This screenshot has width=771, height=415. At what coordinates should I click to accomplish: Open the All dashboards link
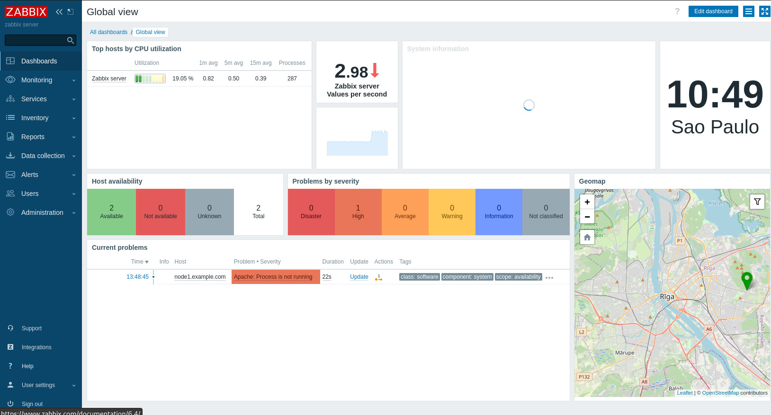(108, 32)
